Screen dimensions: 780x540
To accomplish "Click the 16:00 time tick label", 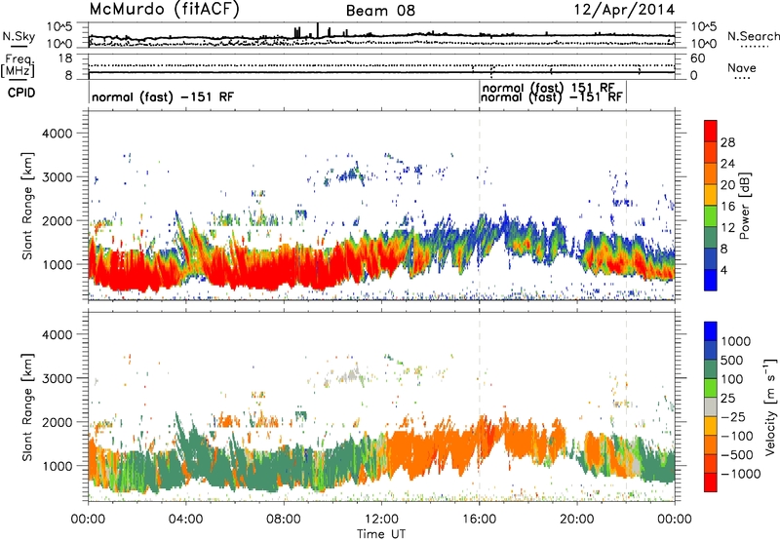I will click(x=479, y=520).
